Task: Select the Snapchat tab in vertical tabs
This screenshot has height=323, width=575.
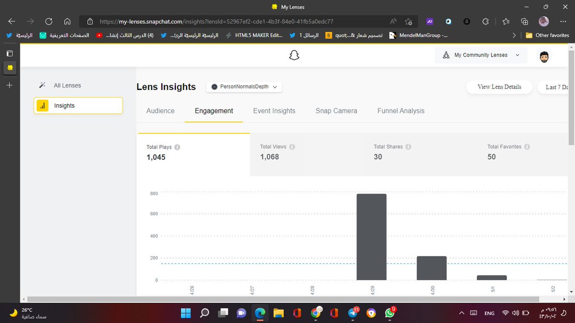Action: pos(10,69)
